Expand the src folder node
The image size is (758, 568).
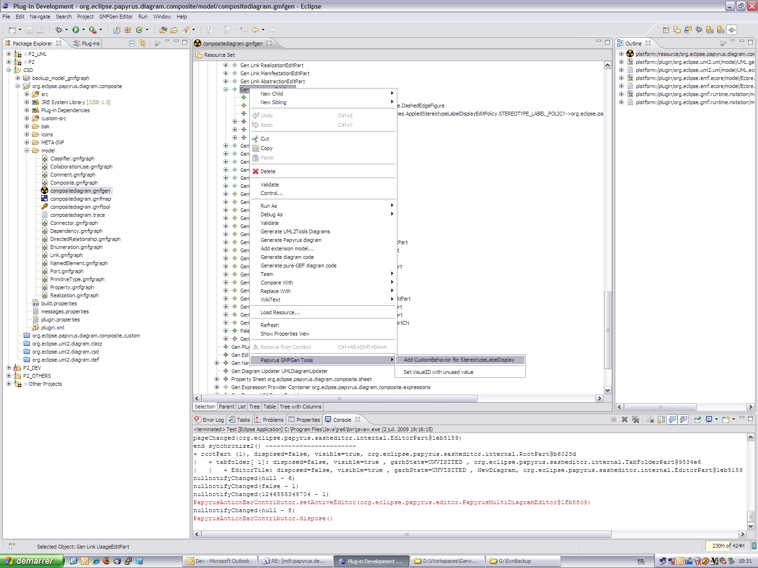27,94
